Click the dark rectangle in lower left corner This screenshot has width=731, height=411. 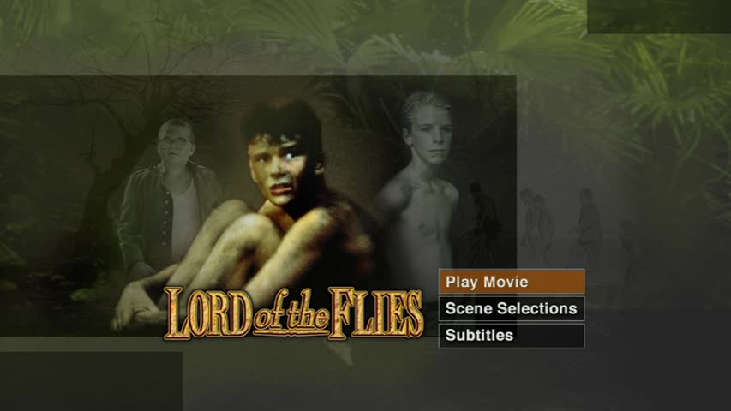pos(91,381)
